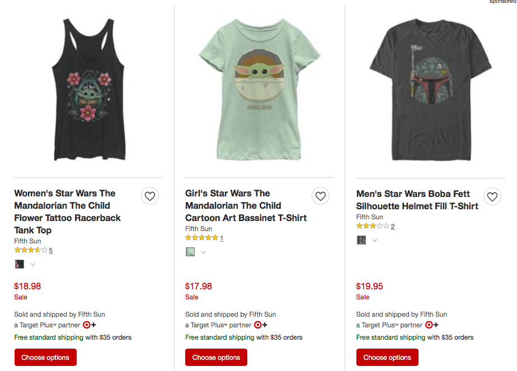517x371 pixels.
Task: Expand color options for the girl's bassinet shirt
Action: coord(204,252)
